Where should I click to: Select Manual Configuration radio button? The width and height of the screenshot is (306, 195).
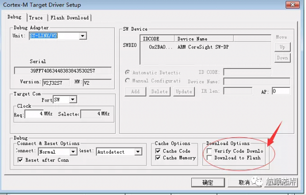click(x=127, y=81)
